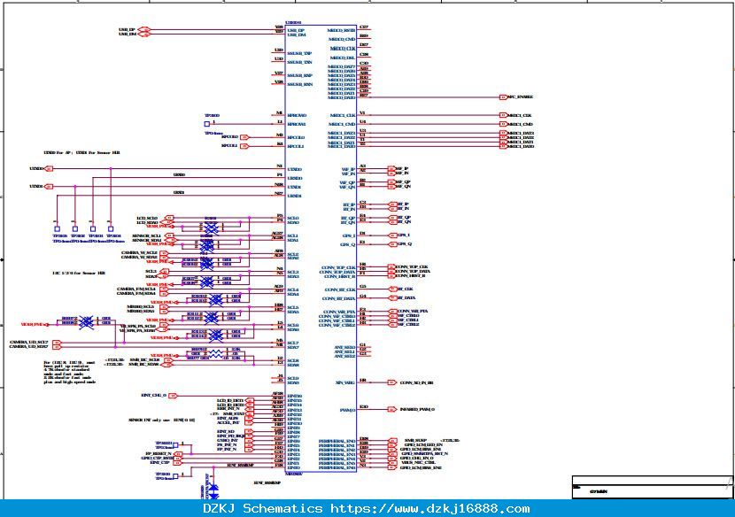The height and width of the screenshot is (517, 735).
Task: Open the www.dzkj16888.com link
Action: pos(429,508)
